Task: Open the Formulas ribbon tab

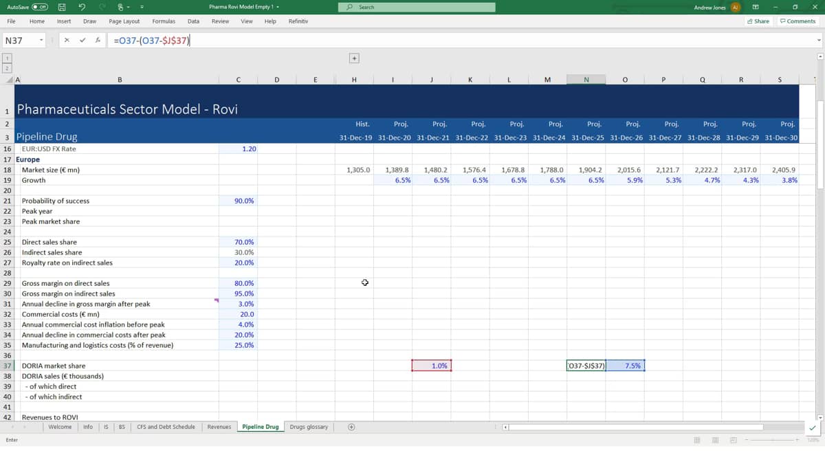Action: coord(164,21)
